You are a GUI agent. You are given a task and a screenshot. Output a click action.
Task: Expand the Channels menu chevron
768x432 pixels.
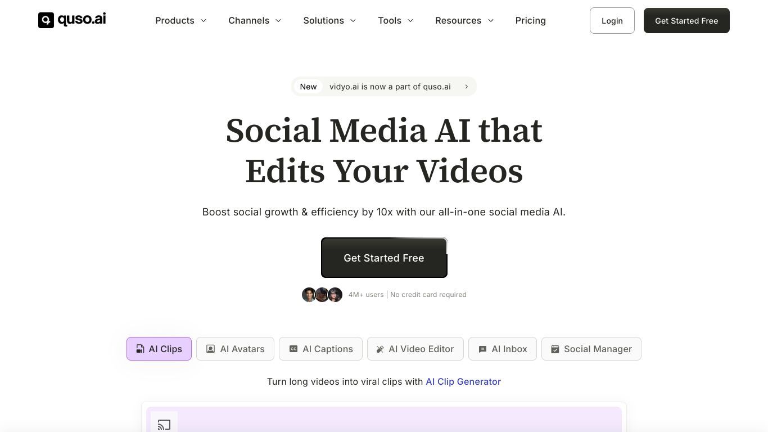278,20
